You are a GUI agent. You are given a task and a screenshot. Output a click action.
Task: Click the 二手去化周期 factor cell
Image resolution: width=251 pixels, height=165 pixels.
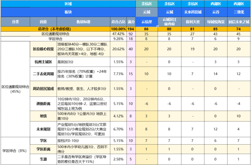43,74
